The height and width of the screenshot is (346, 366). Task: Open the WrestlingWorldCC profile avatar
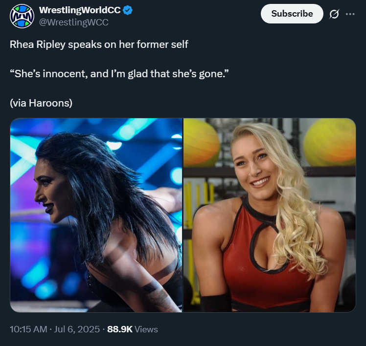22,16
